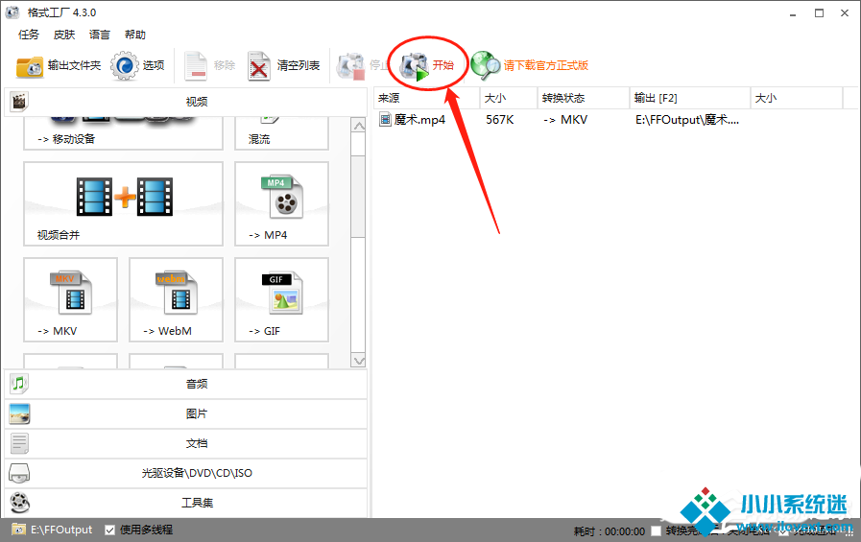The width and height of the screenshot is (861, 542).
Task: Choose the -> MKV video format tile
Action: [70, 299]
